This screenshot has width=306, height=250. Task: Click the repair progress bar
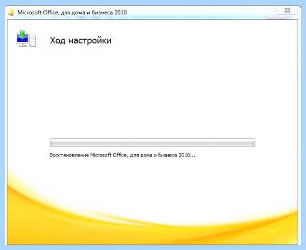point(152,143)
